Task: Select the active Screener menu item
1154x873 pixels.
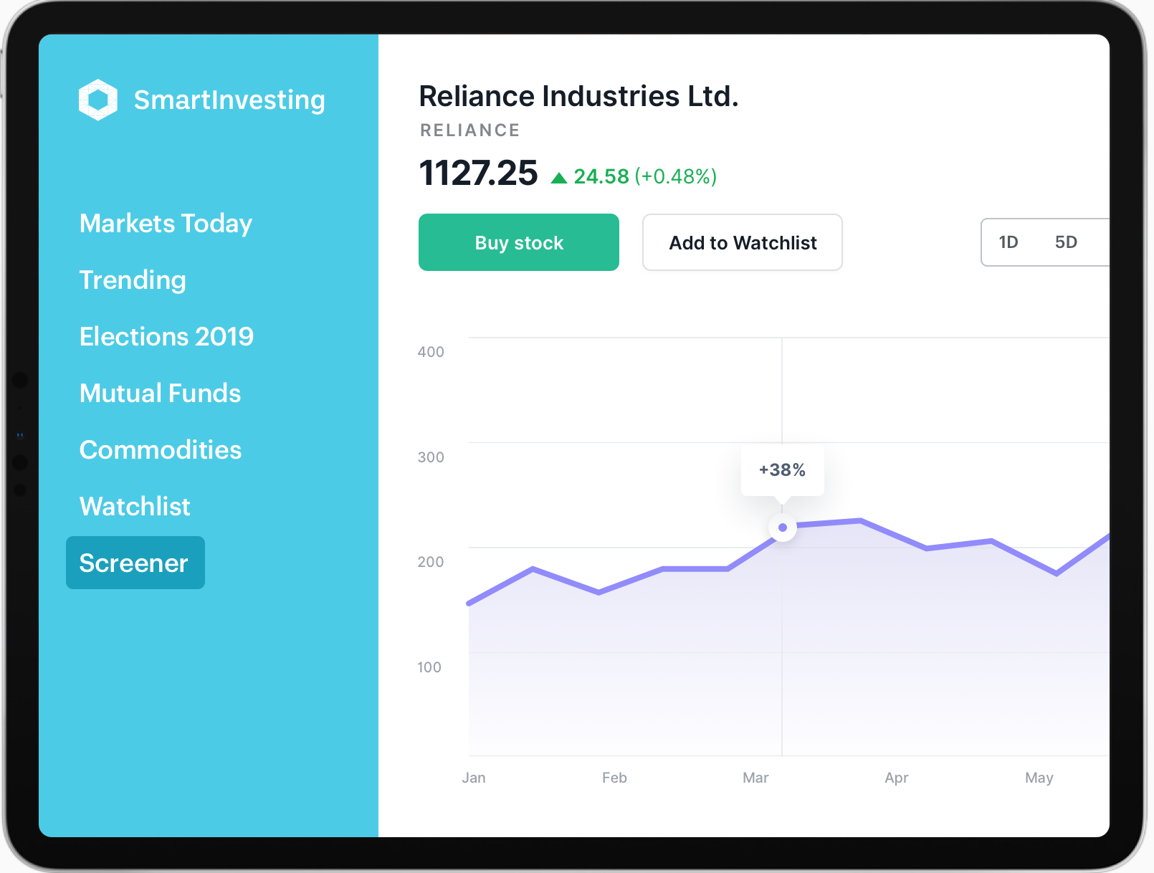Action: pyautogui.click(x=135, y=563)
